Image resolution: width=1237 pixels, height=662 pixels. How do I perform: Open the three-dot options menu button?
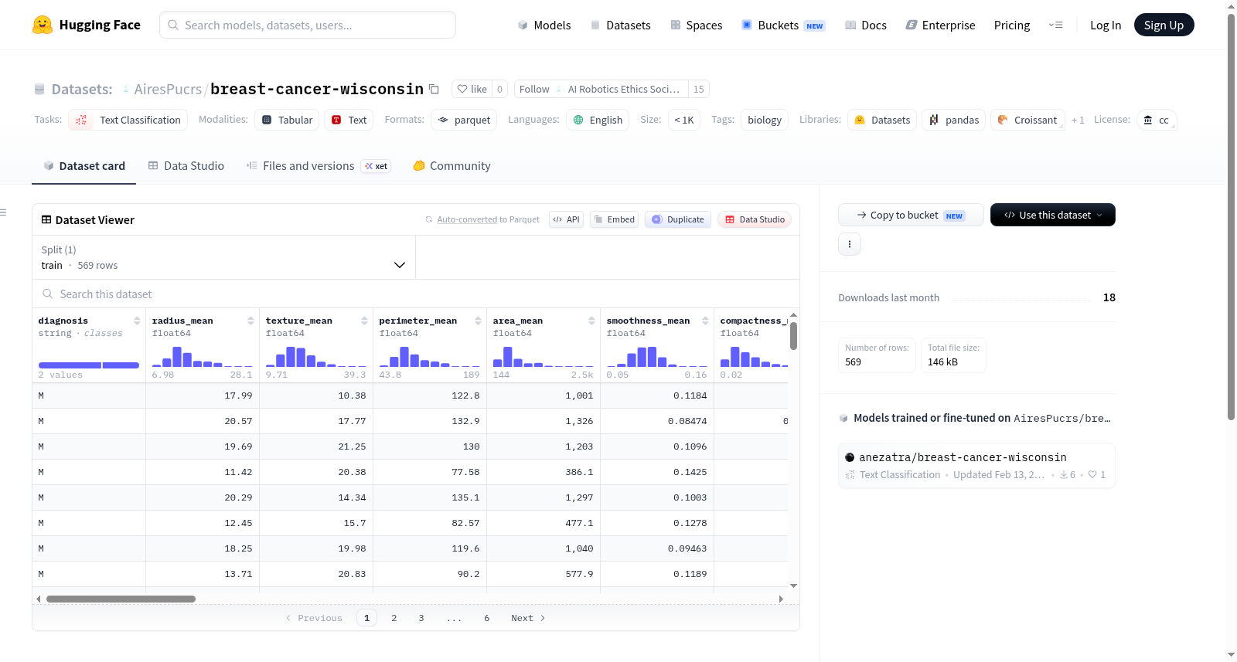850,244
